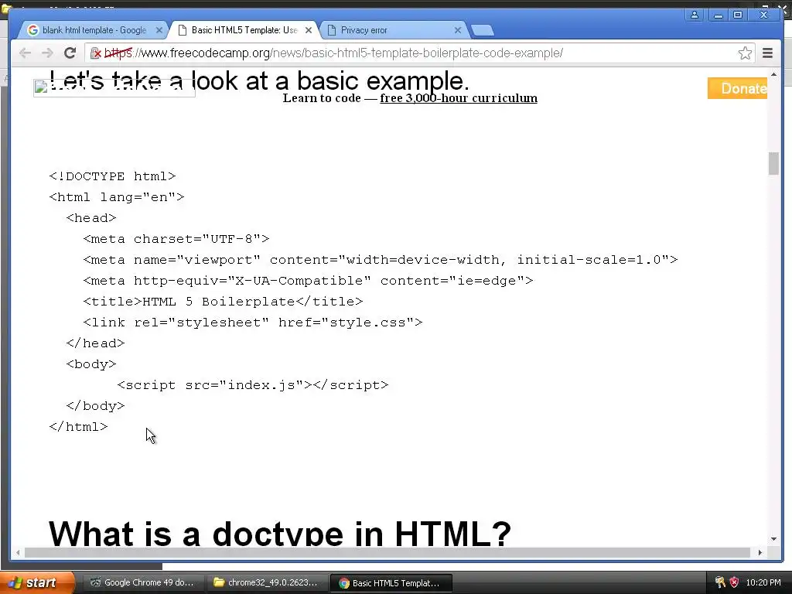This screenshot has width=792, height=594.
Task: Open the Windows Start menu
Action: 36,582
